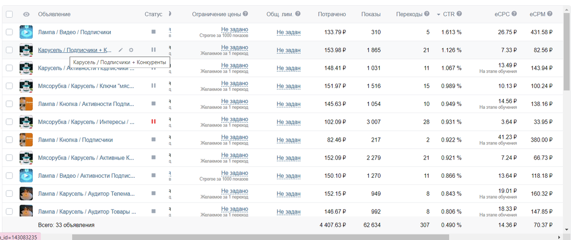Image resolution: width=571 pixels, height=240 pixels.
Task: Click the gray stop status icon for Лампа / Видео / Подписчики
Action: click(x=153, y=32)
